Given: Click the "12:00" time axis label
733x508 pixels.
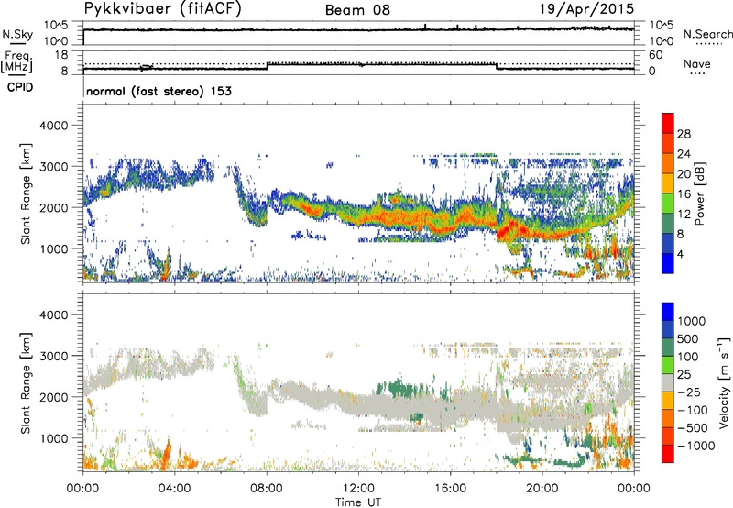Looking at the screenshot, I should 358,489.
